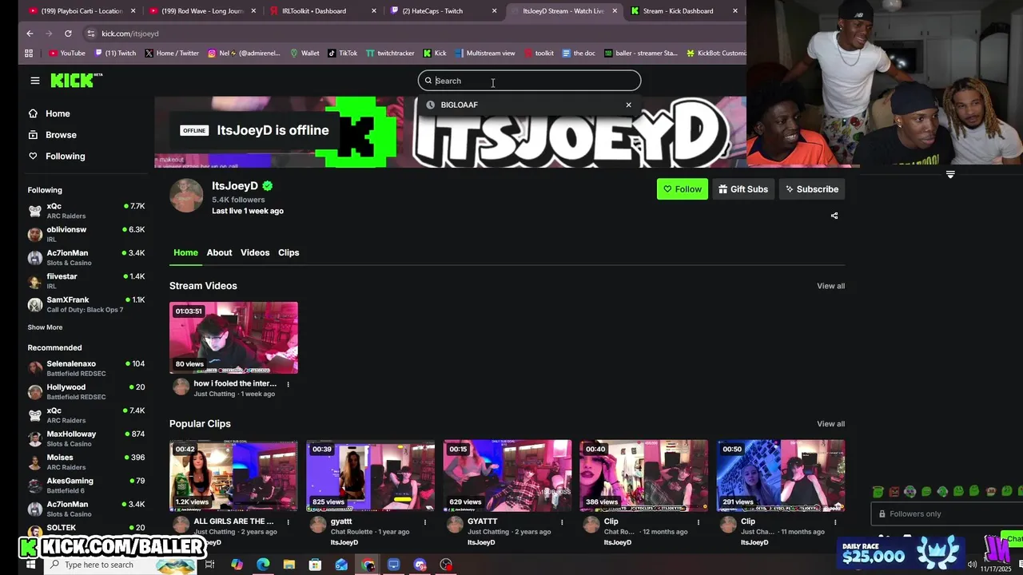Screen dimensions: 1023x575
Task: View all Popular Clips
Action: click(x=830, y=424)
